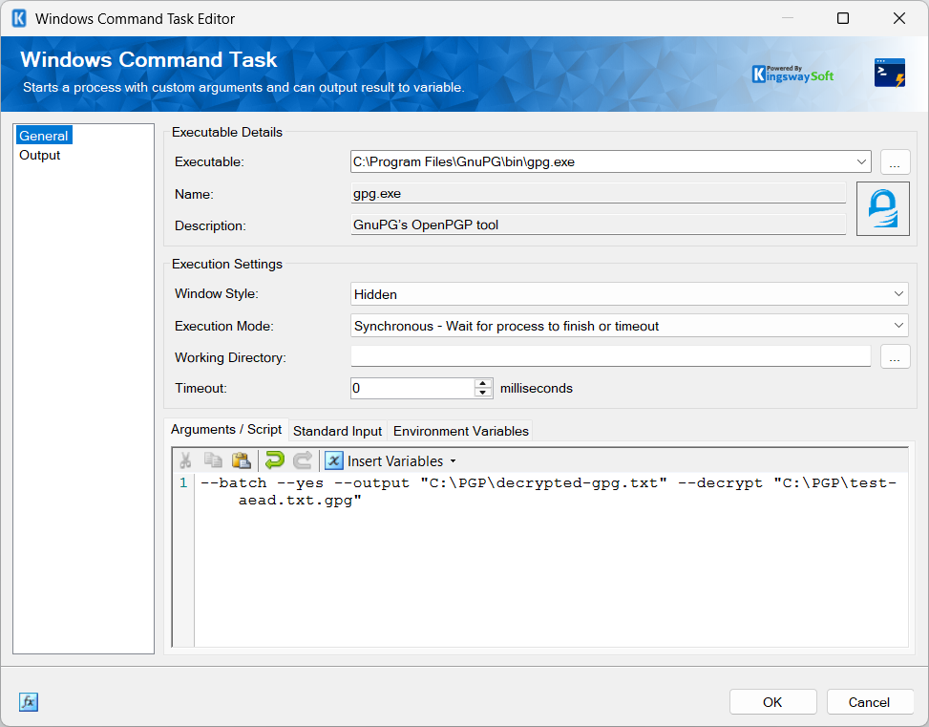The height and width of the screenshot is (727, 929).
Task: Click into the arguments script editor text
Action: point(549,492)
